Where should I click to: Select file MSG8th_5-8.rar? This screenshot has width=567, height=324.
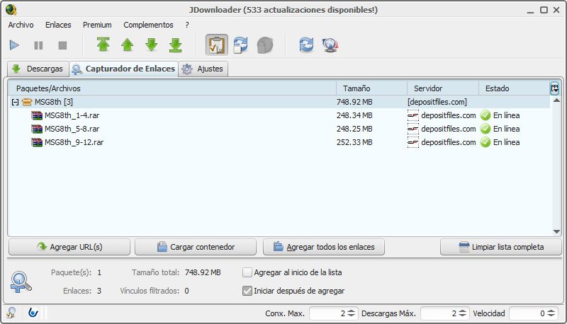click(72, 129)
